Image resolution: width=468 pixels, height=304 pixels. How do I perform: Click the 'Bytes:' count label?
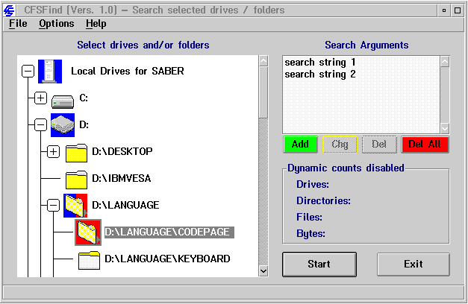(311, 234)
